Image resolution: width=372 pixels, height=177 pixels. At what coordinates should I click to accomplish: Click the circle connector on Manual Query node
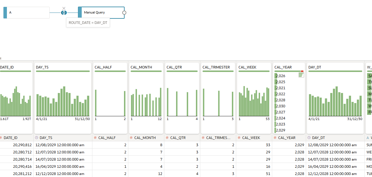(124, 13)
